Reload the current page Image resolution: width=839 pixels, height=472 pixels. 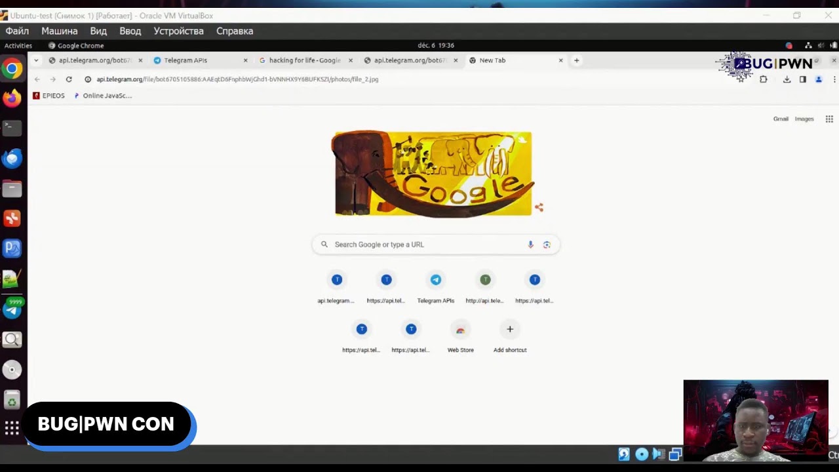[x=69, y=79]
